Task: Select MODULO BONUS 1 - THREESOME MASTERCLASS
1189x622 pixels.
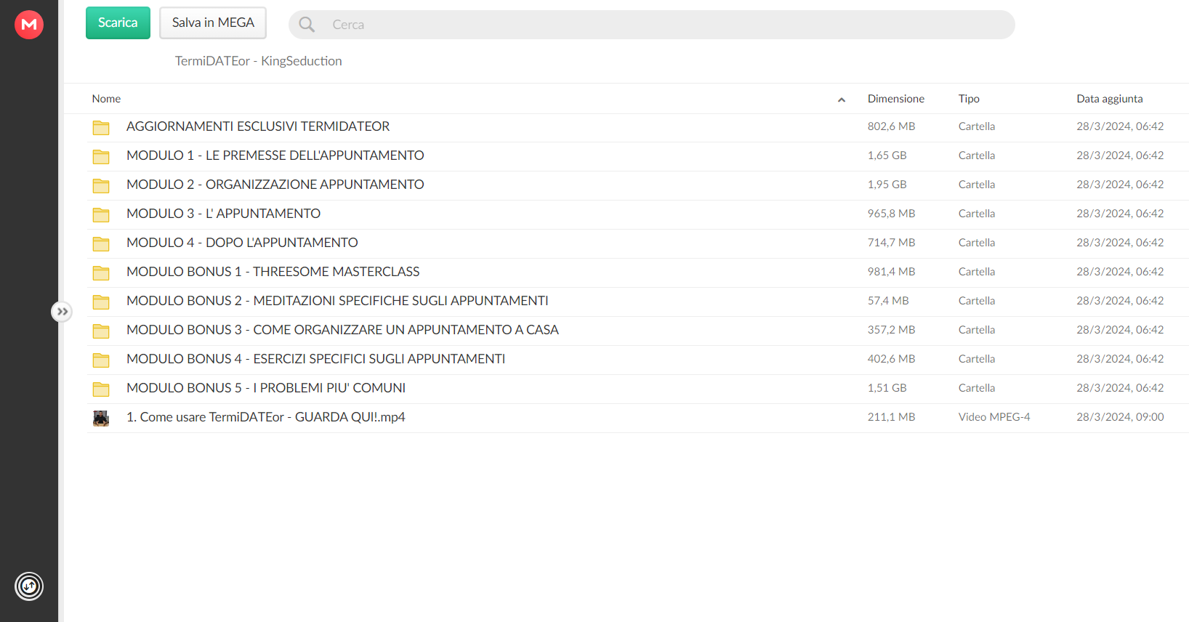Action: click(273, 272)
